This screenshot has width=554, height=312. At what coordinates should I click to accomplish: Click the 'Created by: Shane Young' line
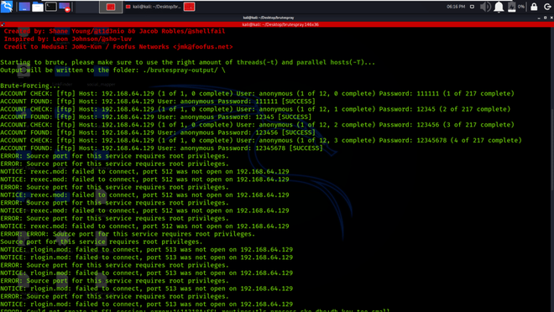pos(114,31)
